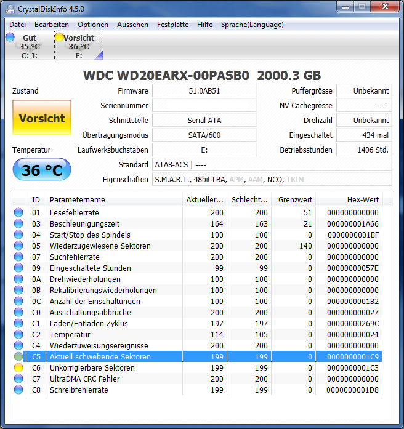Image resolution: width=404 pixels, height=429 pixels.
Task: Open the Datei menu
Action: (x=17, y=25)
